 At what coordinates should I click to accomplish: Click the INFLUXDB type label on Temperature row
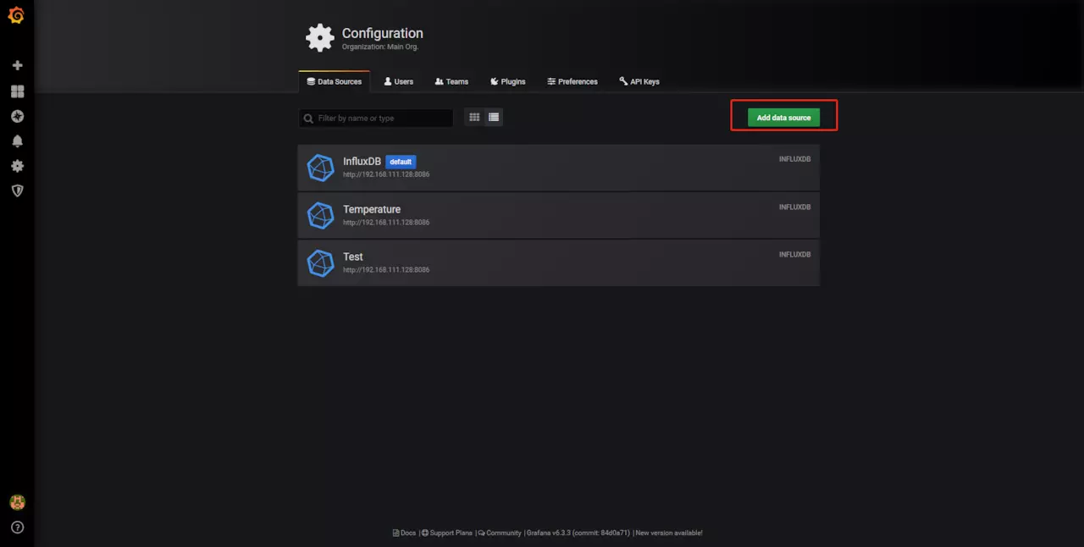(794, 207)
